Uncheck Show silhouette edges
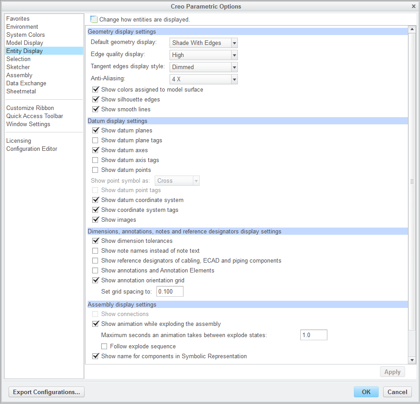The height and width of the screenshot is (404, 420). (95, 100)
